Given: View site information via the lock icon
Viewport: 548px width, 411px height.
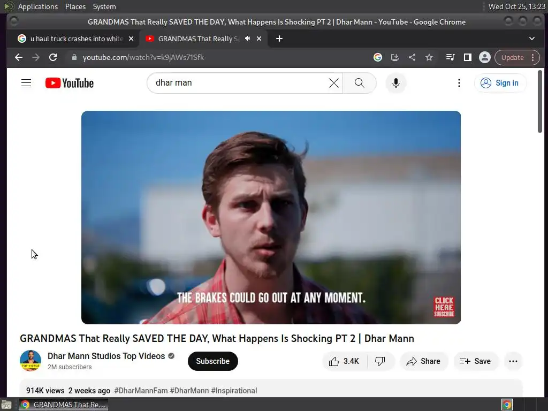Looking at the screenshot, I should [x=74, y=57].
